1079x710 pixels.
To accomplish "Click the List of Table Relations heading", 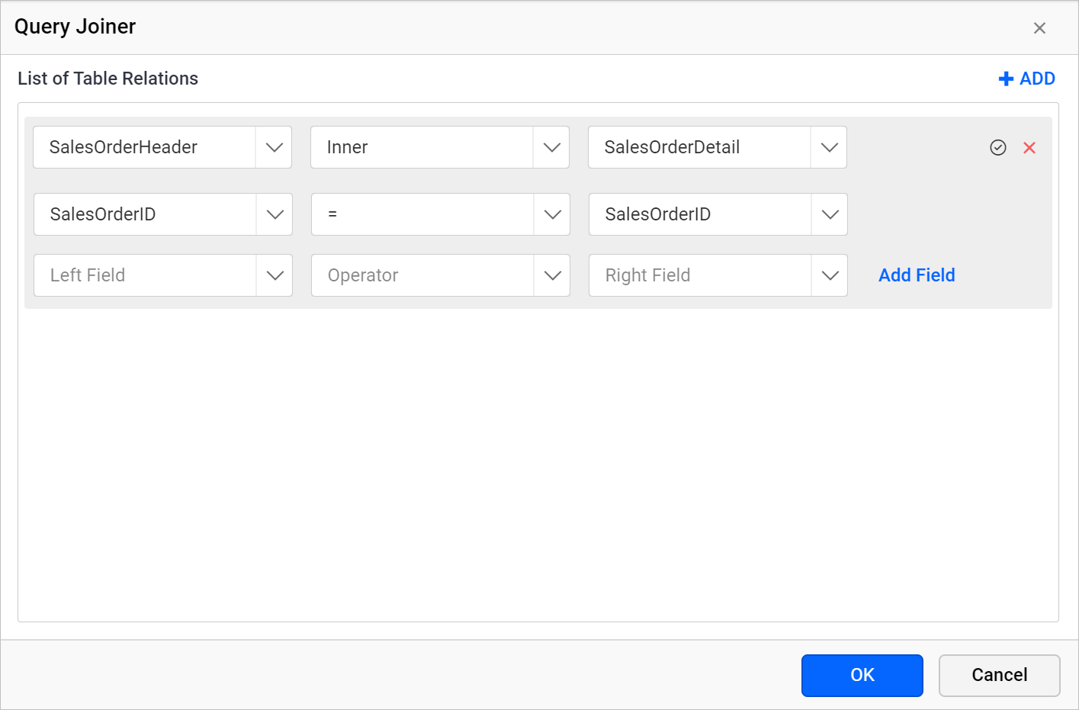I will point(108,79).
